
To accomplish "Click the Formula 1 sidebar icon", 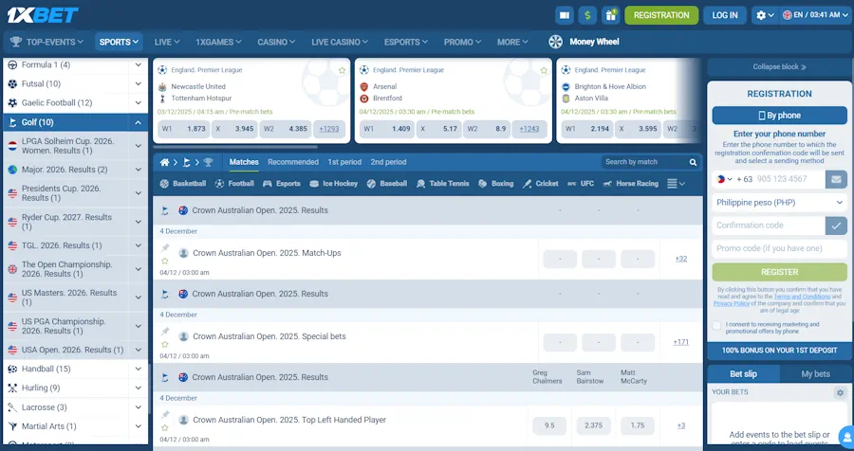I will 12,64.
